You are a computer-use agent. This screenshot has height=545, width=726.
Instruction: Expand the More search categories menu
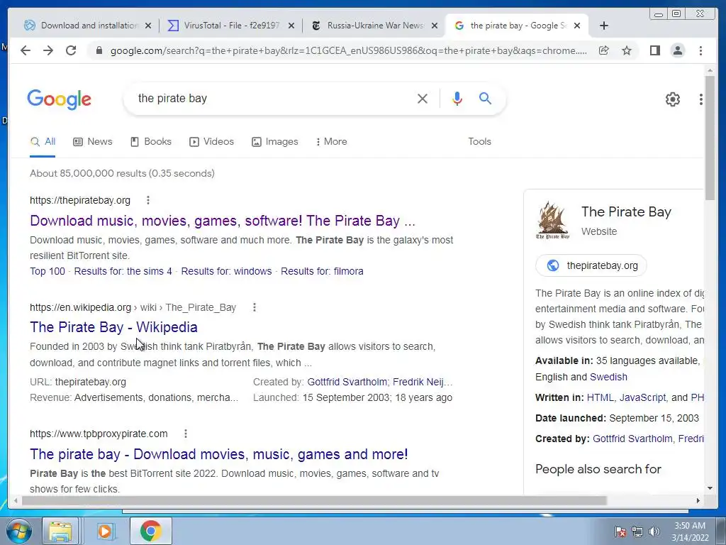click(x=331, y=141)
